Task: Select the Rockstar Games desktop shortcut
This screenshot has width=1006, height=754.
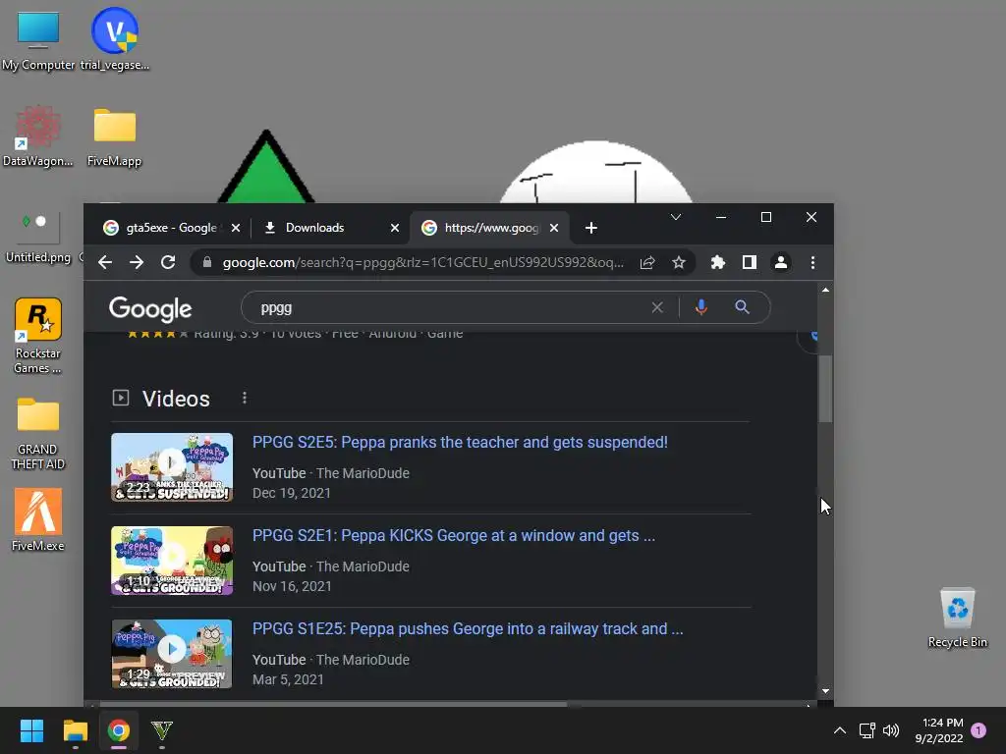Action: (38, 336)
